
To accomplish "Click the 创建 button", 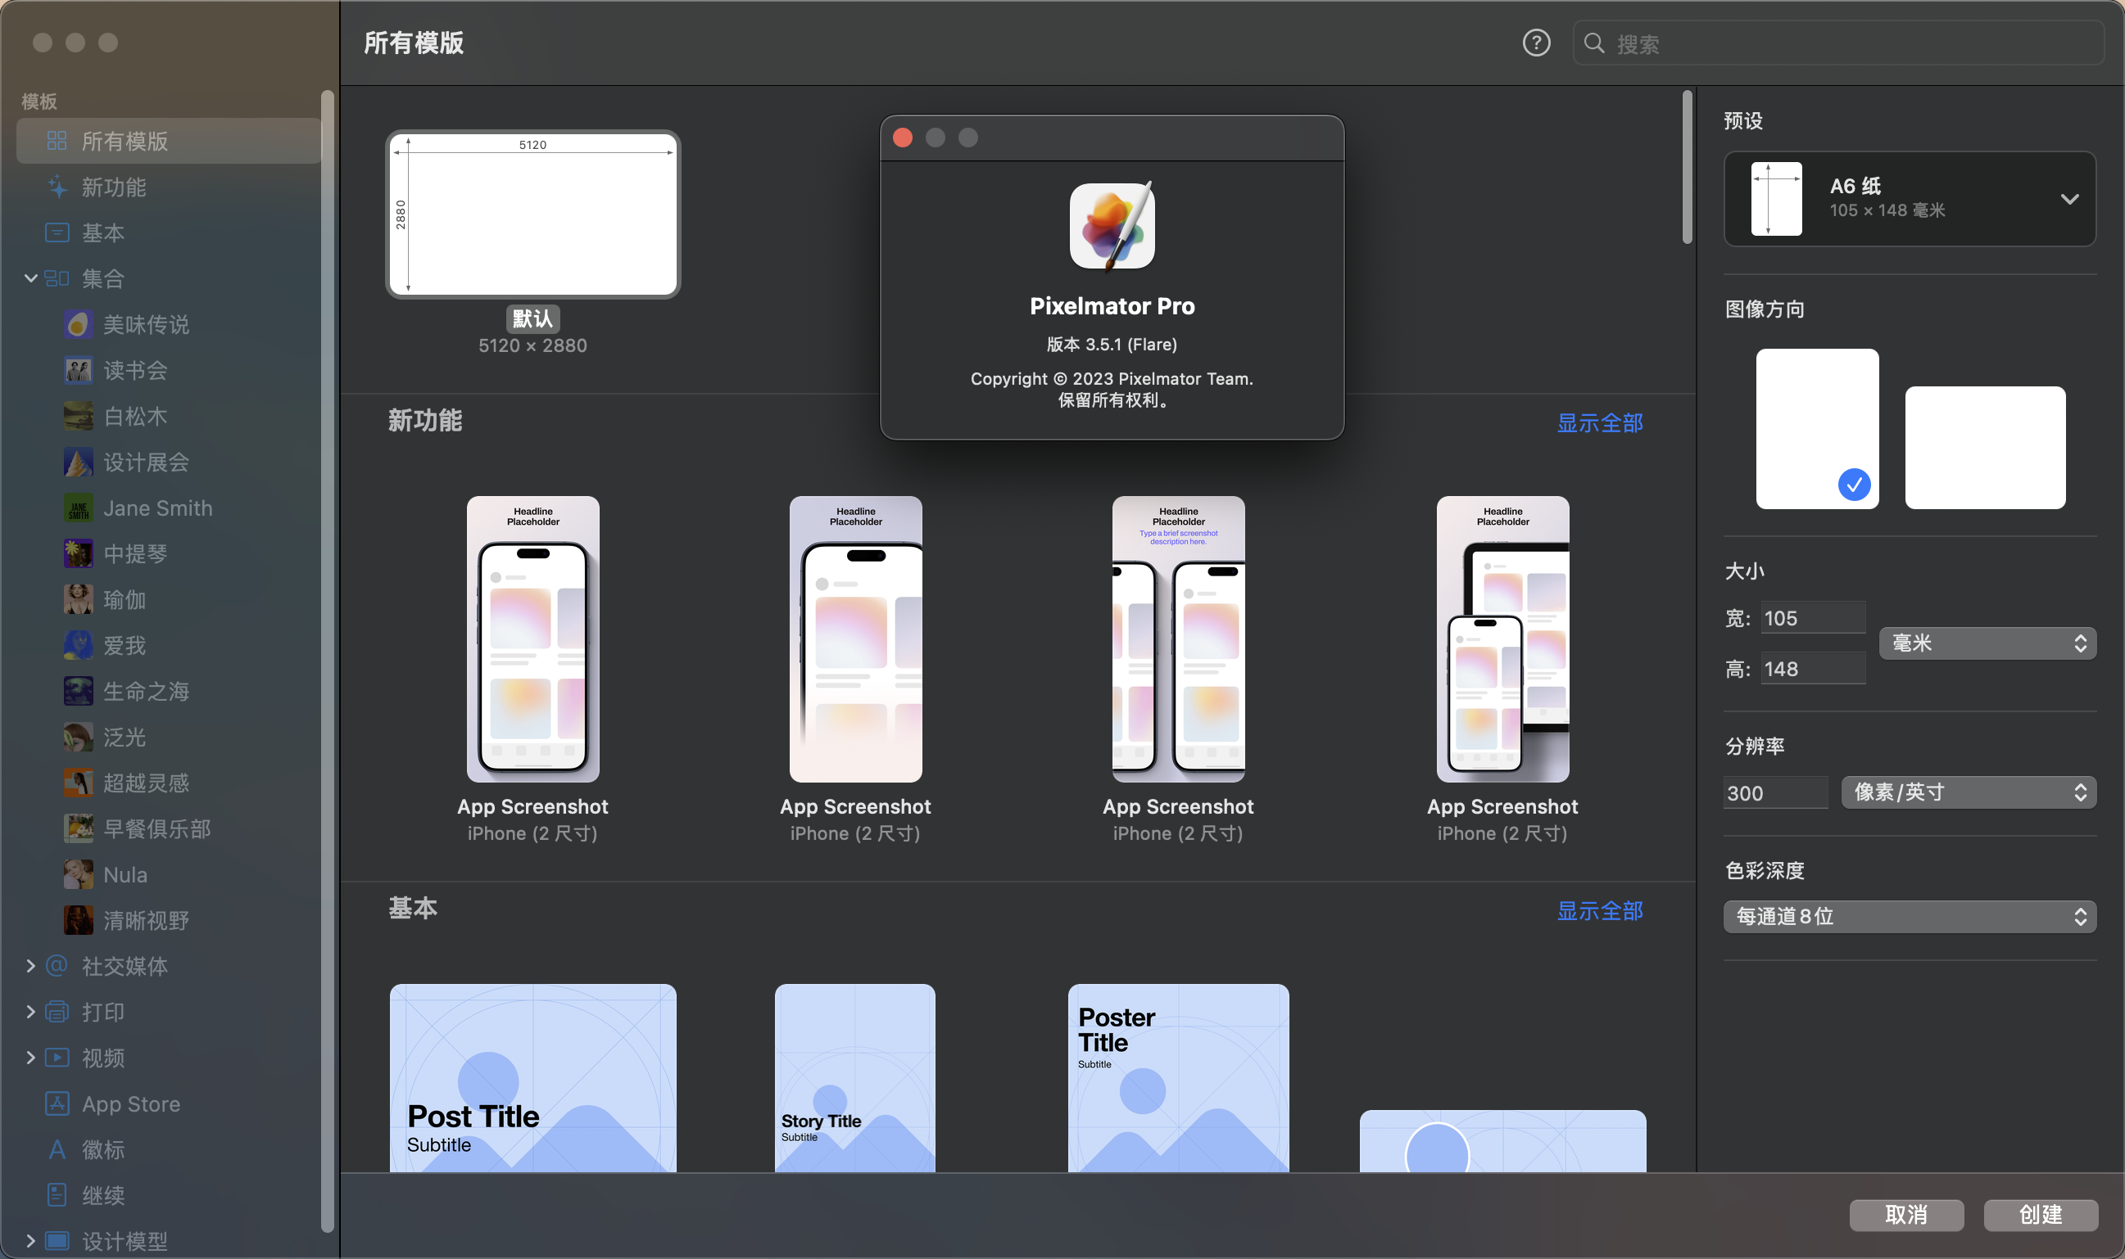I will (2041, 1215).
